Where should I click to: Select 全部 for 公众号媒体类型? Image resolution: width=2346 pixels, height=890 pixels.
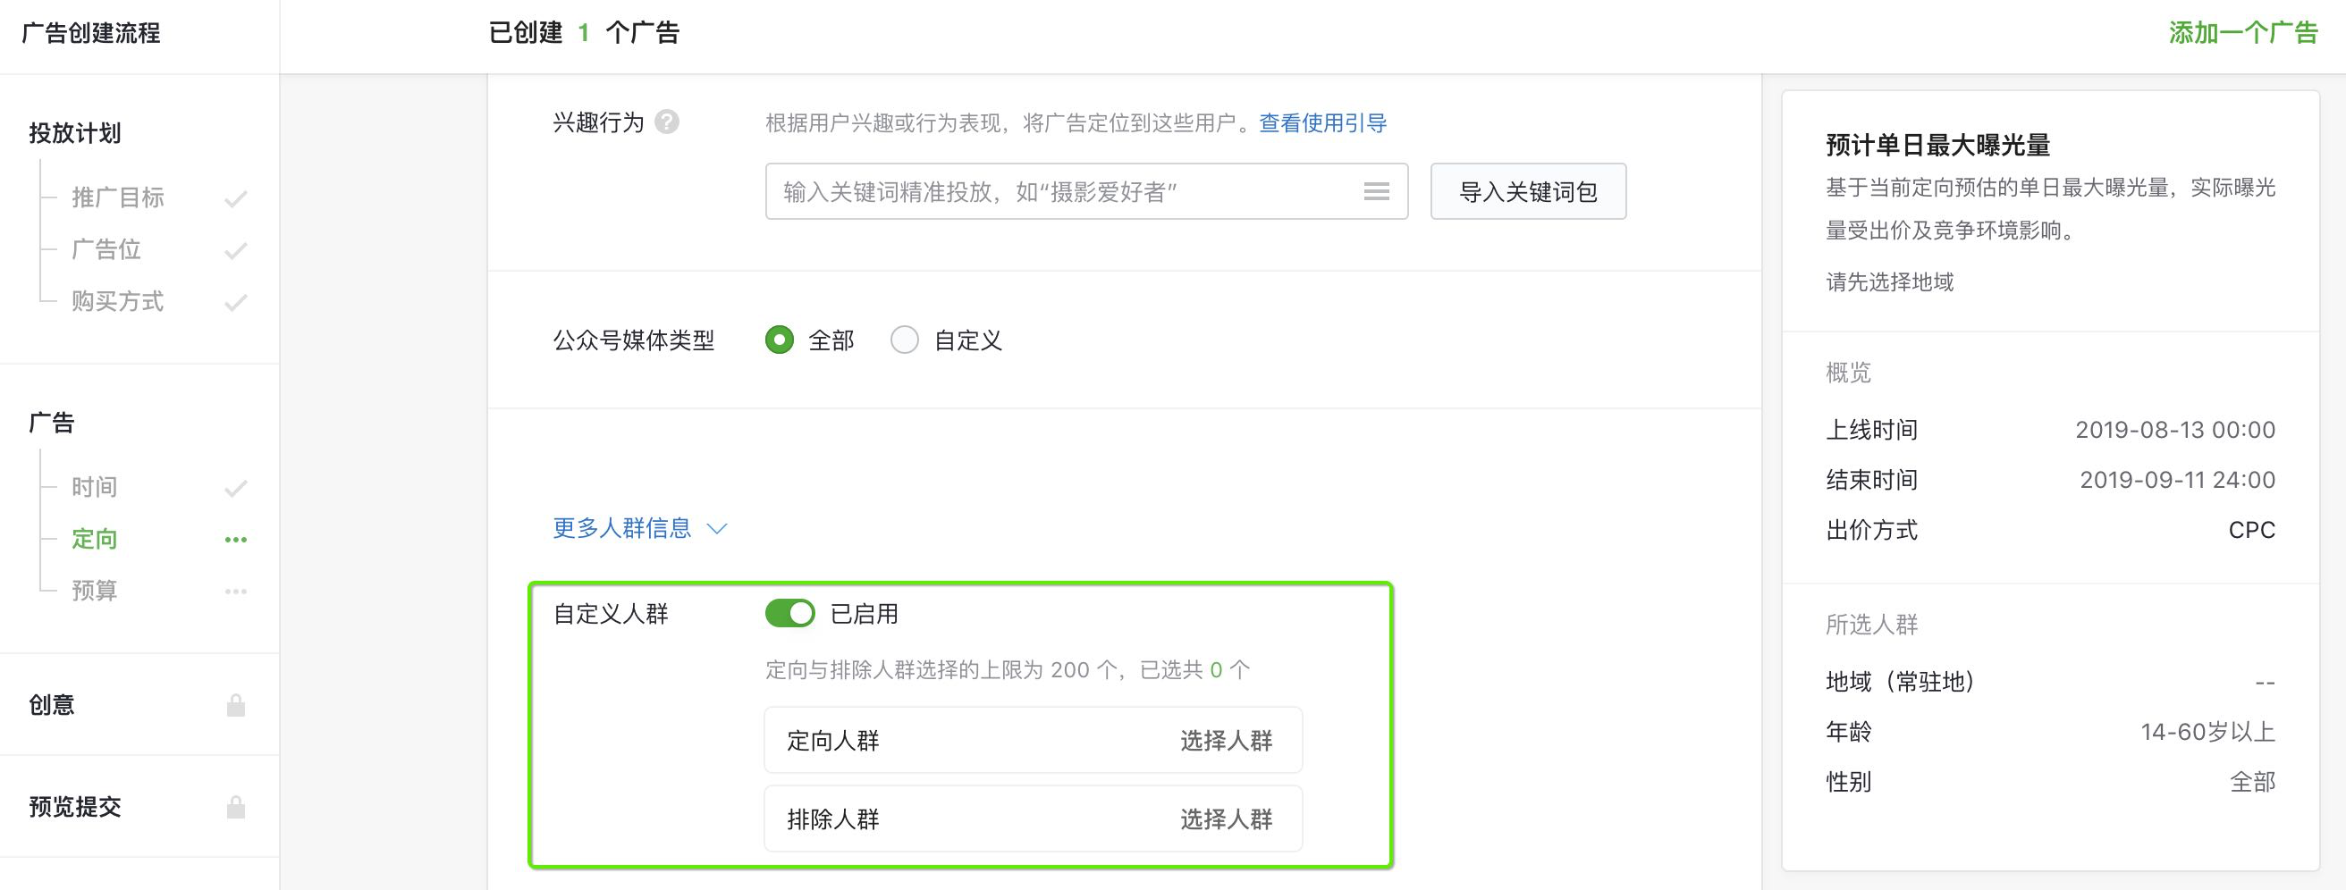pos(779,340)
